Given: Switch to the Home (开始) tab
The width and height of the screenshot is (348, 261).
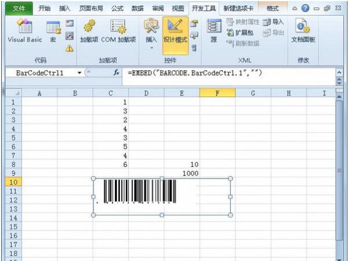Looking at the screenshot, I should (x=45, y=9).
